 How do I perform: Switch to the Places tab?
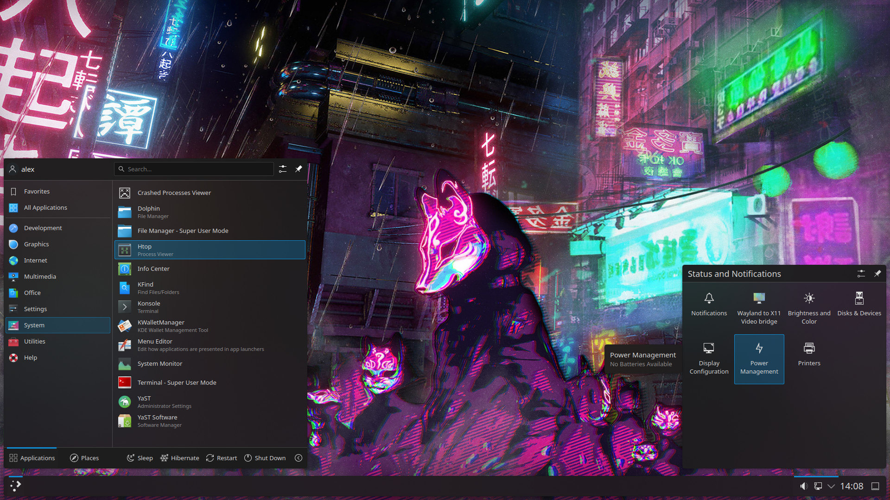84,458
